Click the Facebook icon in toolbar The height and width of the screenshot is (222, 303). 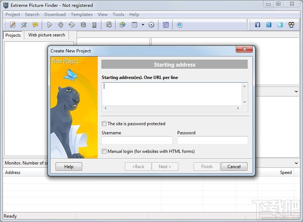[x=257, y=25]
